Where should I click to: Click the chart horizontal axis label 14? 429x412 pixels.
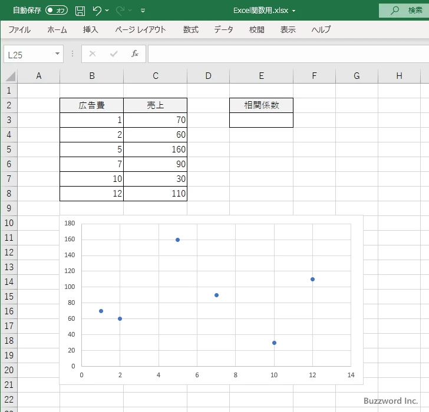point(351,375)
